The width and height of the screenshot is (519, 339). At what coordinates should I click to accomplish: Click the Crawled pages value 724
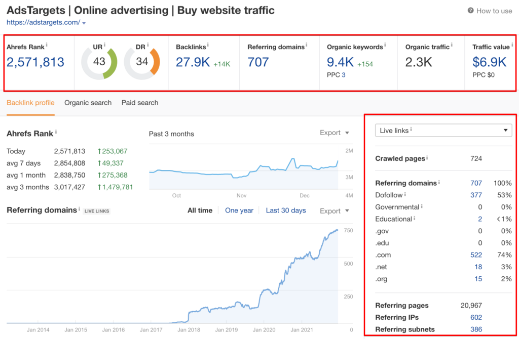point(476,158)
